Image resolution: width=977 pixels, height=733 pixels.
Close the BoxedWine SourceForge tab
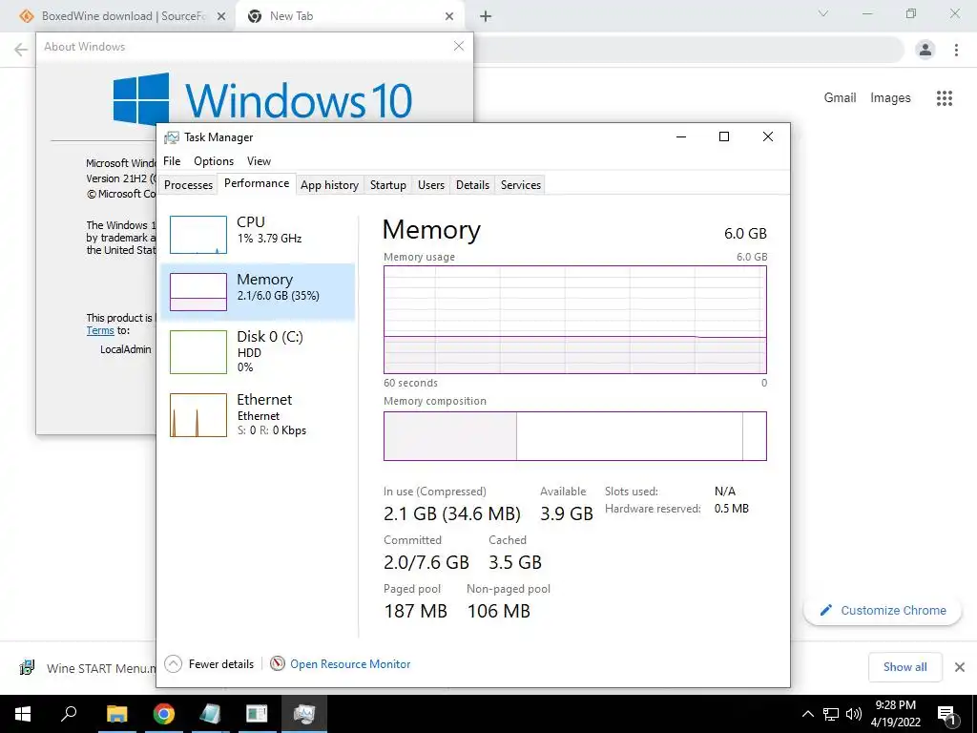[221, 16]
